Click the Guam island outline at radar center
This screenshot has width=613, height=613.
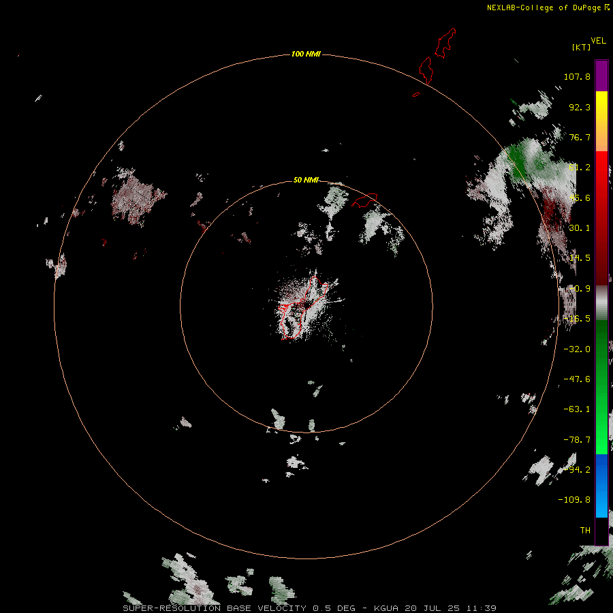(302, 307)
